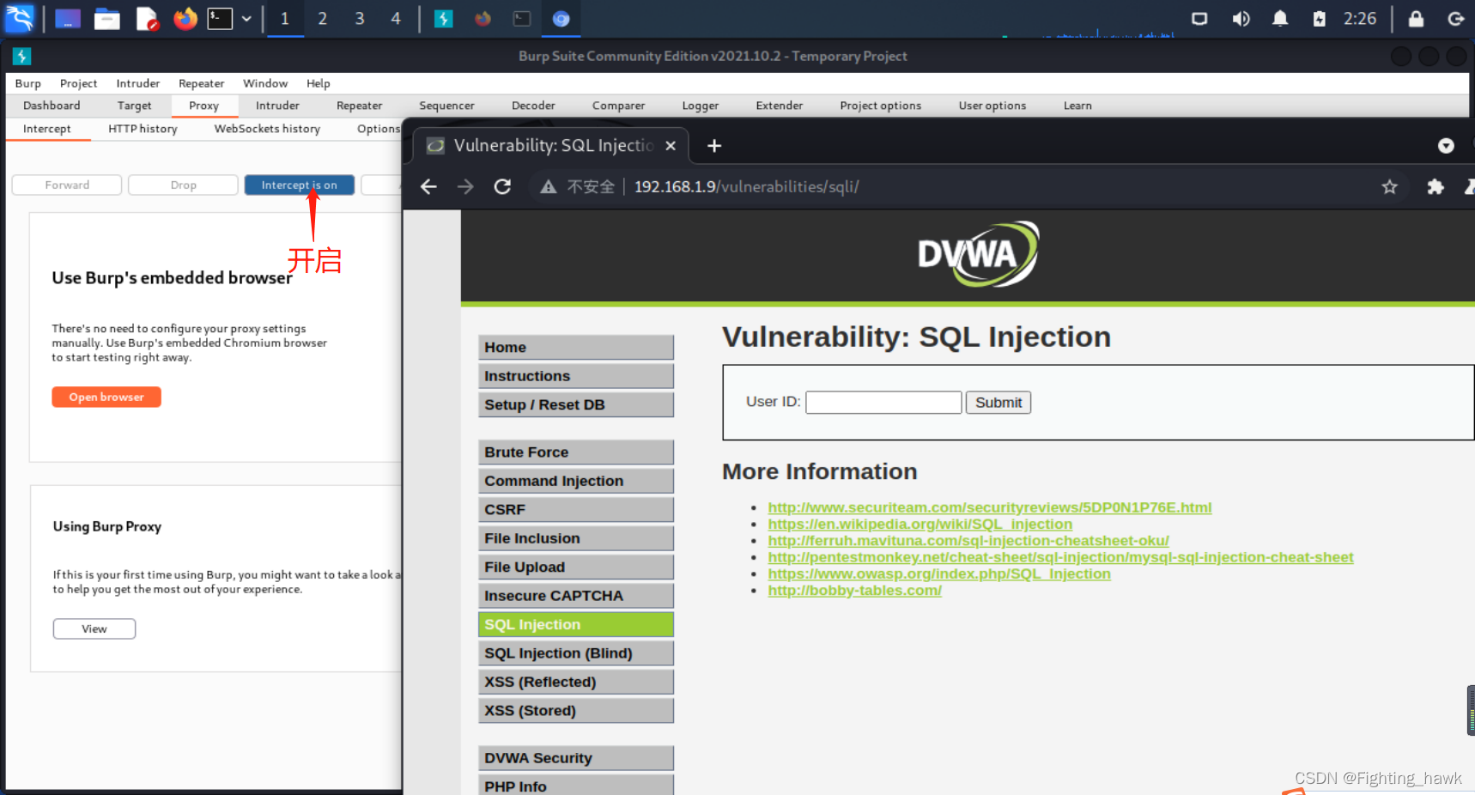
Task: Click the log out icon in panel
Action: (1456, 19)
